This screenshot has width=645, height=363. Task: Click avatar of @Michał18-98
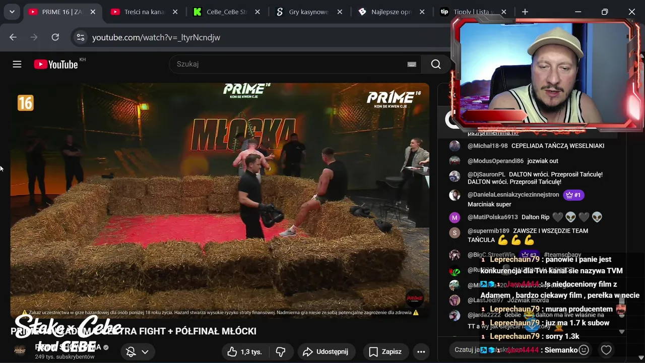[x=455, y=146]
